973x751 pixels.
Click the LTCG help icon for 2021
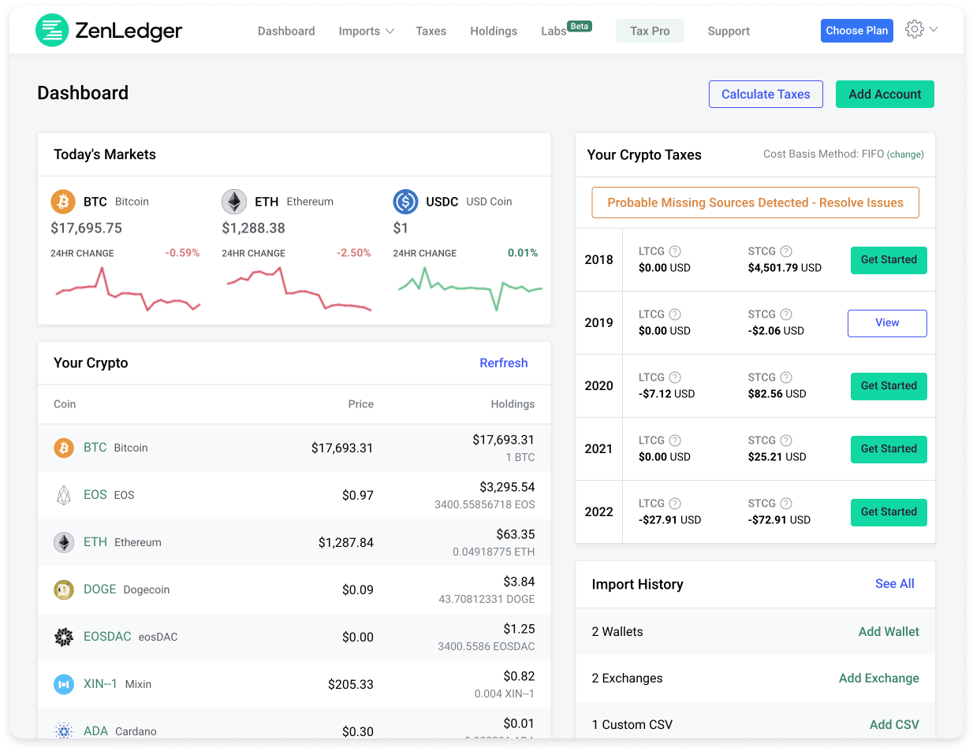pyautogui.click(x=675, y=441)
